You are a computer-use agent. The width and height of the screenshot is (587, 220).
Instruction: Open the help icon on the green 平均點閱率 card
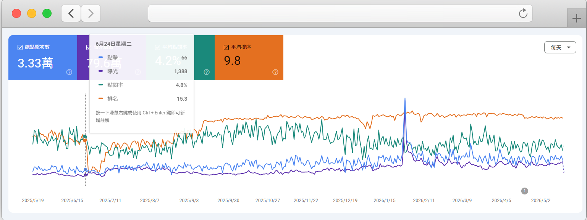click(207, 72)
